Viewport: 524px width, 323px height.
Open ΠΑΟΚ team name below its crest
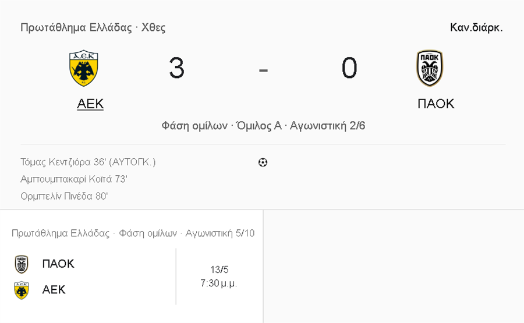[436, 104]
